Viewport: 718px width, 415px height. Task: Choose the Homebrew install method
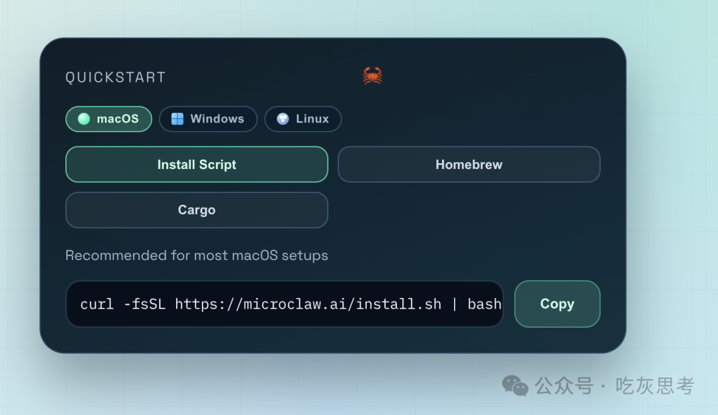(469, 164)
